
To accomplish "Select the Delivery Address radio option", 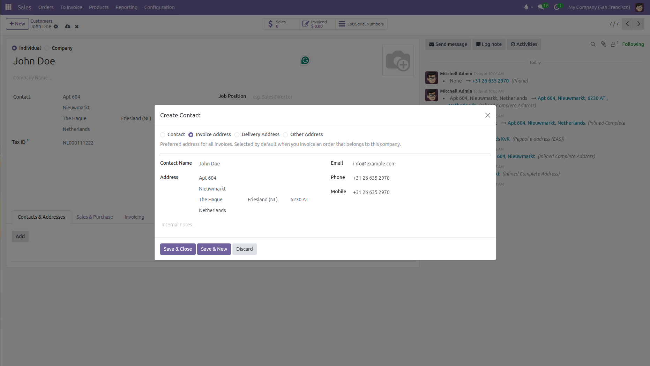I will coord(237,135).
